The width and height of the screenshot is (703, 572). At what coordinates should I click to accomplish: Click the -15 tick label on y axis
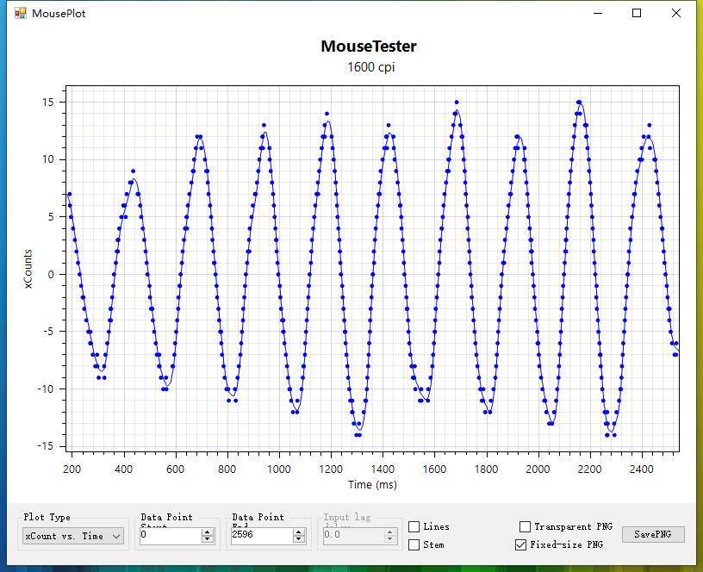[45, 446]
